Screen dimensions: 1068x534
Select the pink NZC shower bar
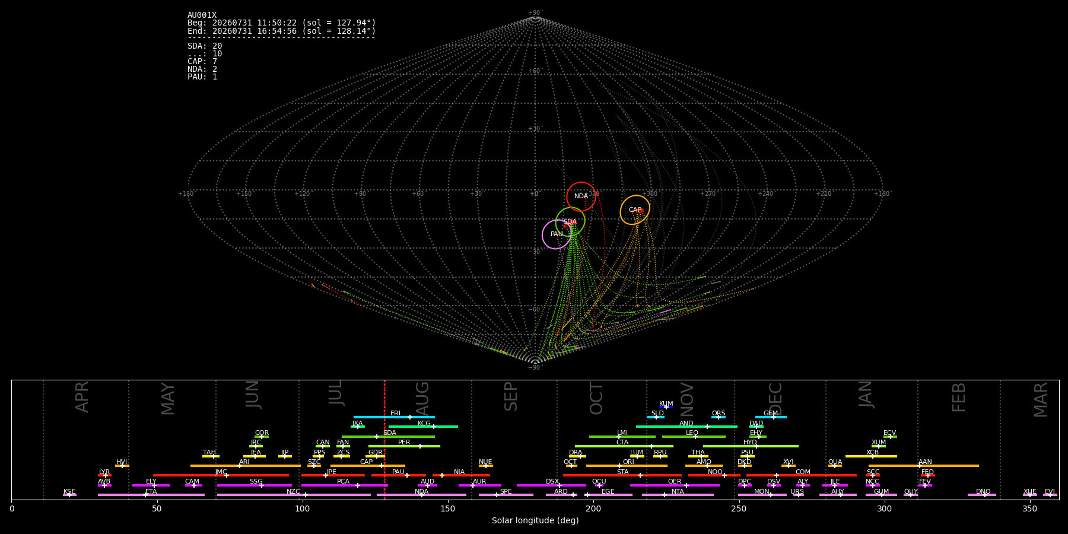tap(294, 495)
